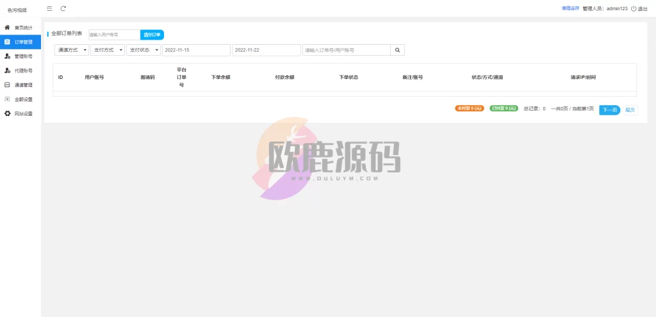
Task: Click the 备注/账号 column header
Action: [413, 77]
